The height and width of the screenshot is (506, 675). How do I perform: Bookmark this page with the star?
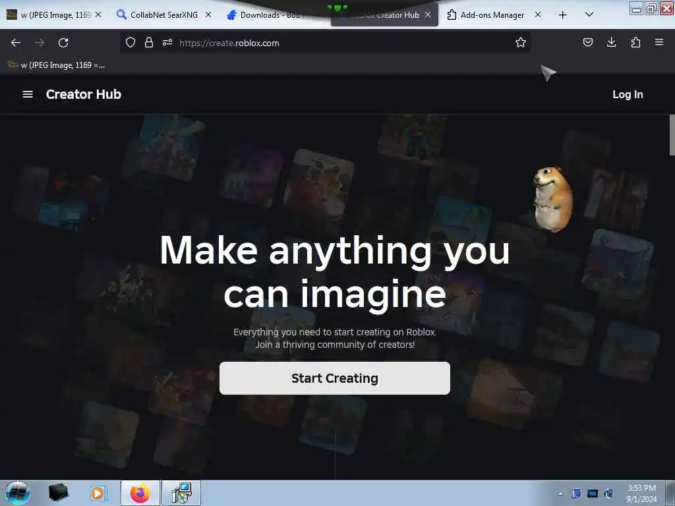(521, 42)
